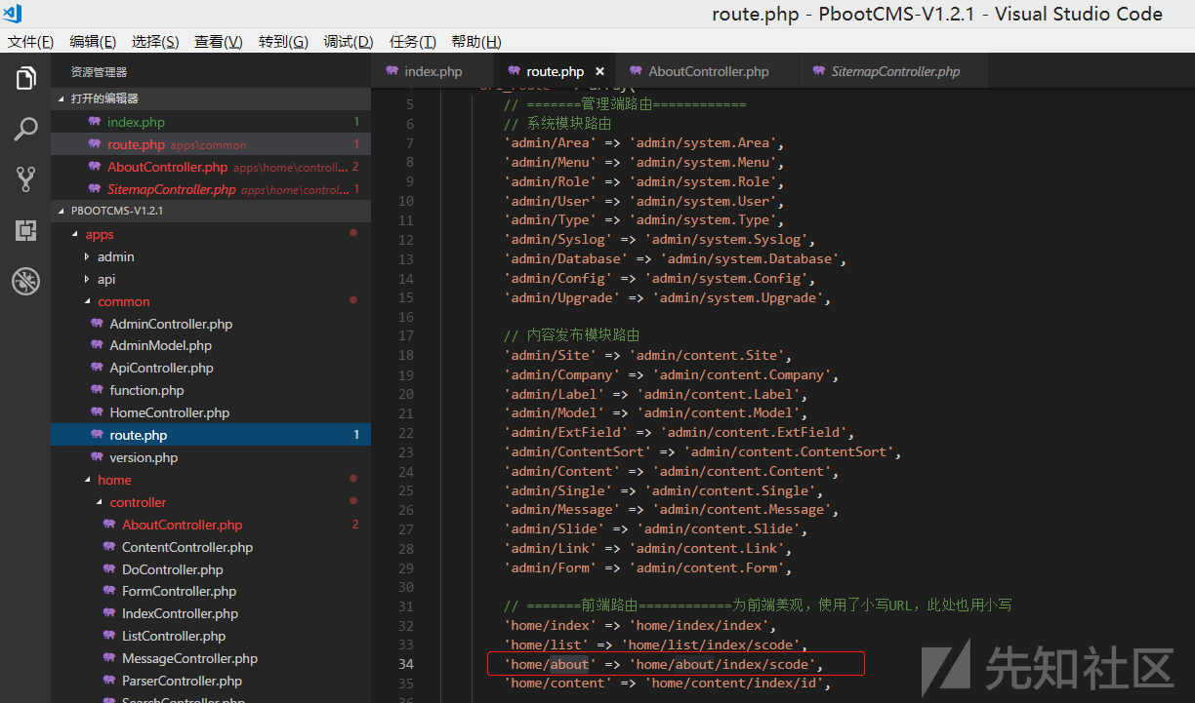Switch to the index.php editor tab

click(x=433, y=71)
